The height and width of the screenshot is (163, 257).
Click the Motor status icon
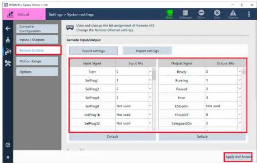pyautogui.click(x=170, y=14)
